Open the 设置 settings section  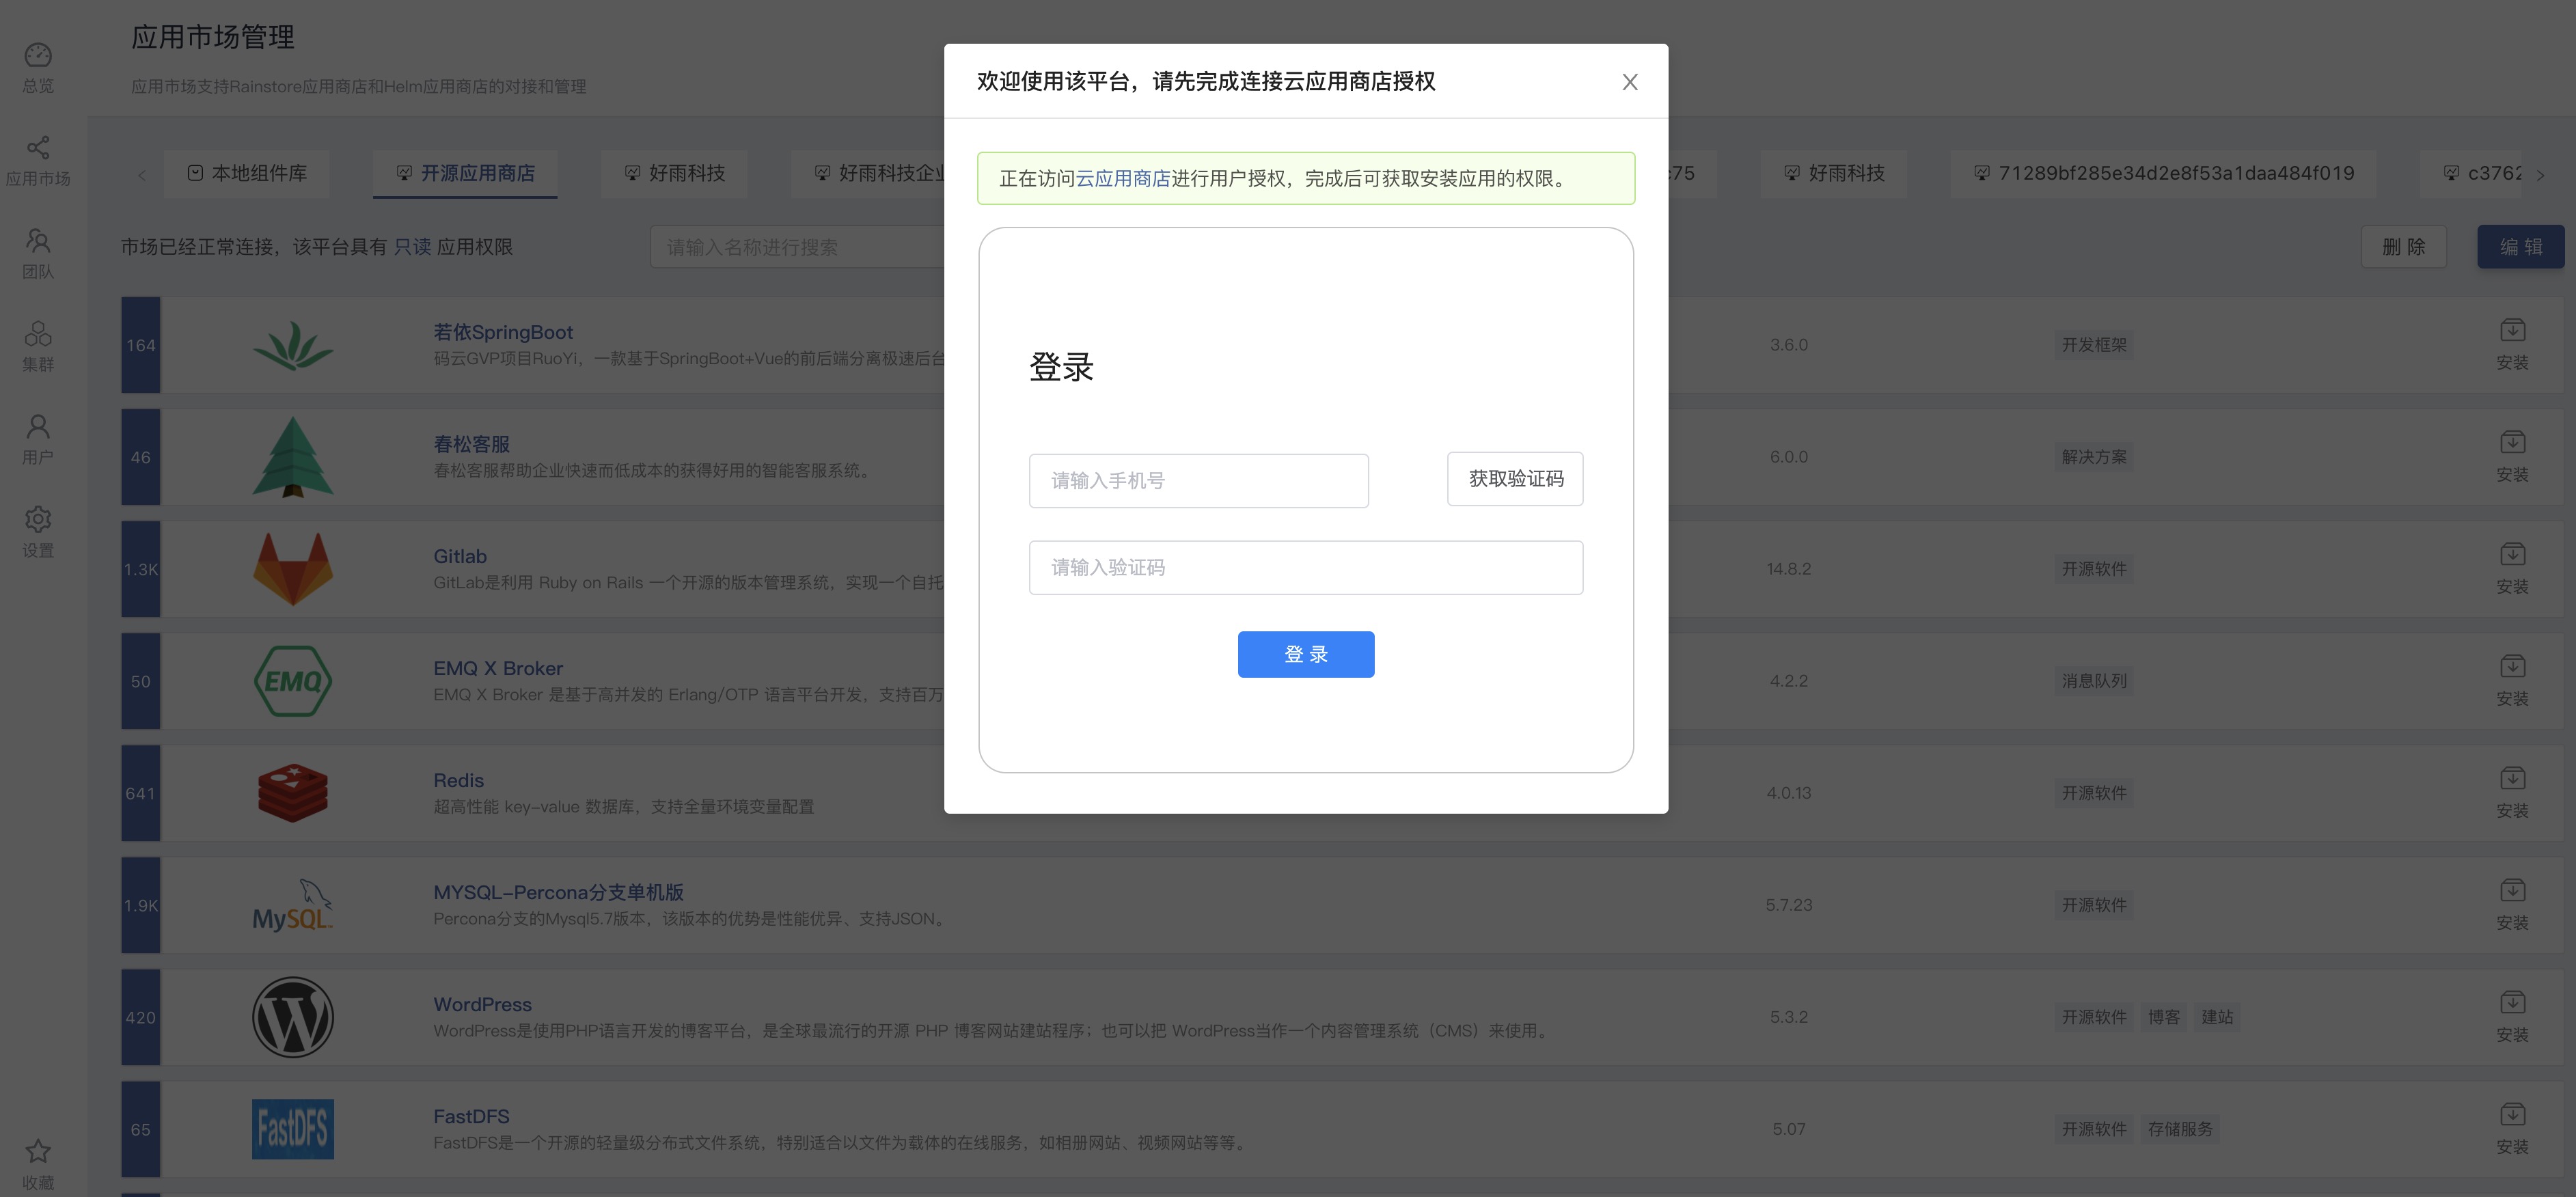(x=37, y=530)
